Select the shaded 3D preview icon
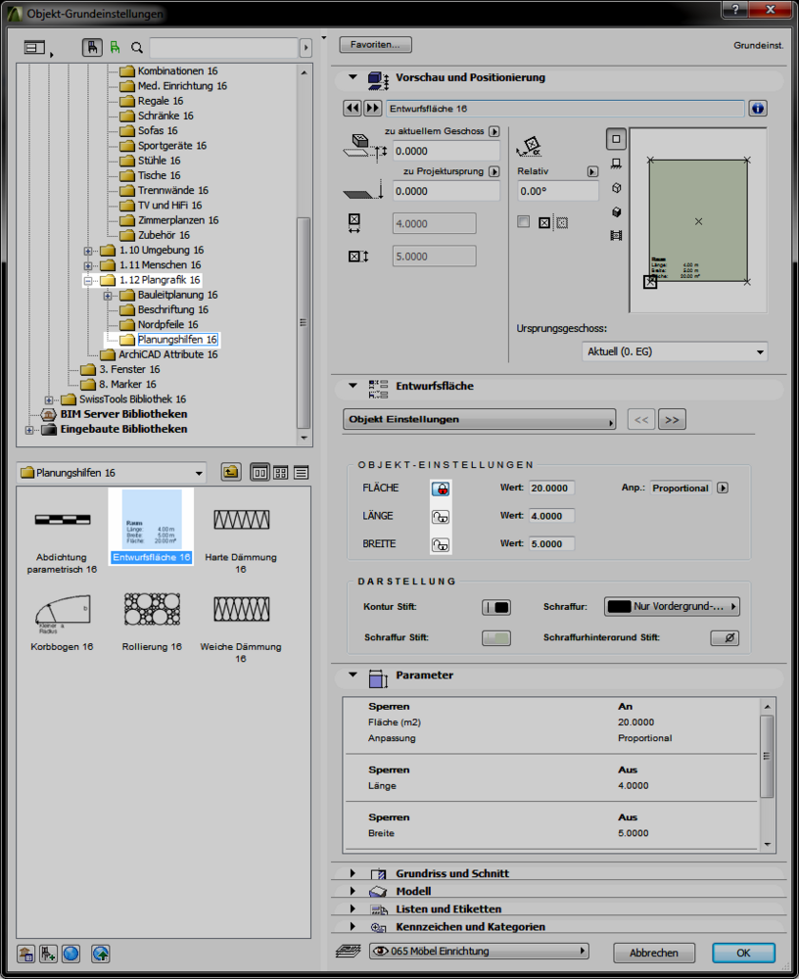The height and width of the screenshot is (979, 799). tap(616, 211)
